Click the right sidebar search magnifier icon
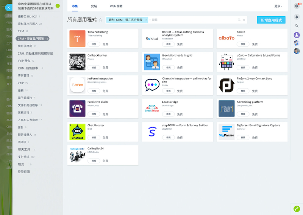Viewport: 303px width, 215px height. pos(297,26)
